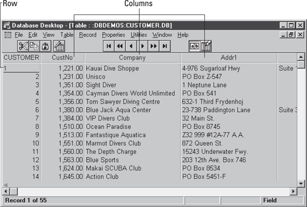Image resolution: width=307 pixels, height=207 pixels.
Task: Select the Fantastique Aquatica cell
Action: [132, 135]
